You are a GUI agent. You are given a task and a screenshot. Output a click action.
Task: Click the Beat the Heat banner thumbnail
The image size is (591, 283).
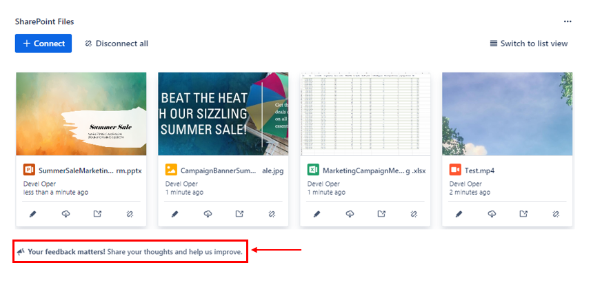point(223,114)
